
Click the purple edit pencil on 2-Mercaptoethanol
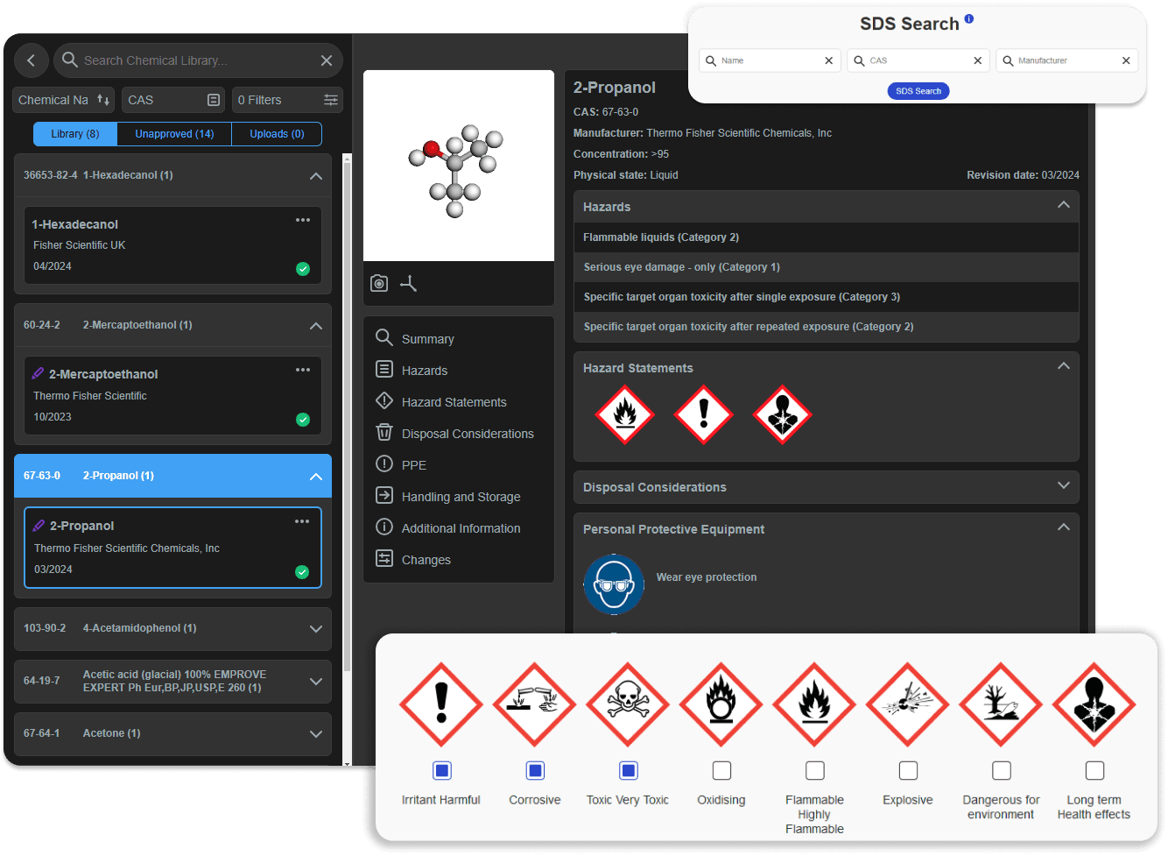pos(39,373)
